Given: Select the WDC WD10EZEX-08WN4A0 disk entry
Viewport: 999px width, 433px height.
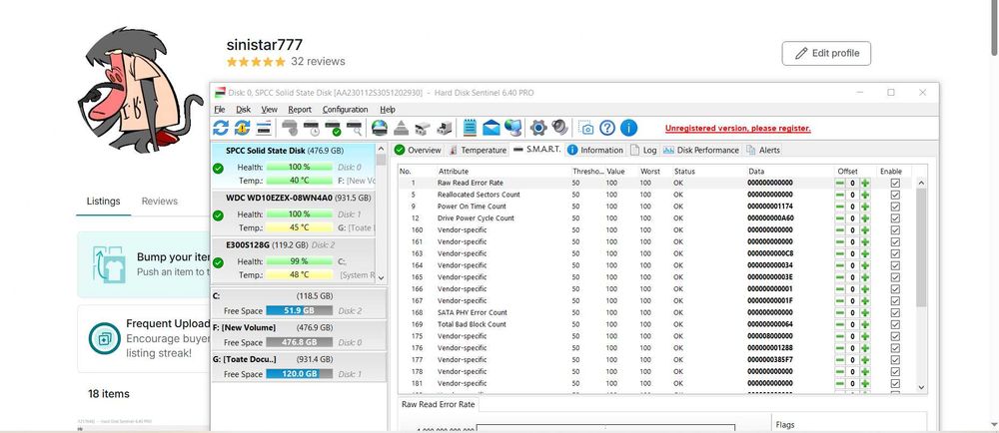Looking at the screenshot, I should tap(293, 215).
